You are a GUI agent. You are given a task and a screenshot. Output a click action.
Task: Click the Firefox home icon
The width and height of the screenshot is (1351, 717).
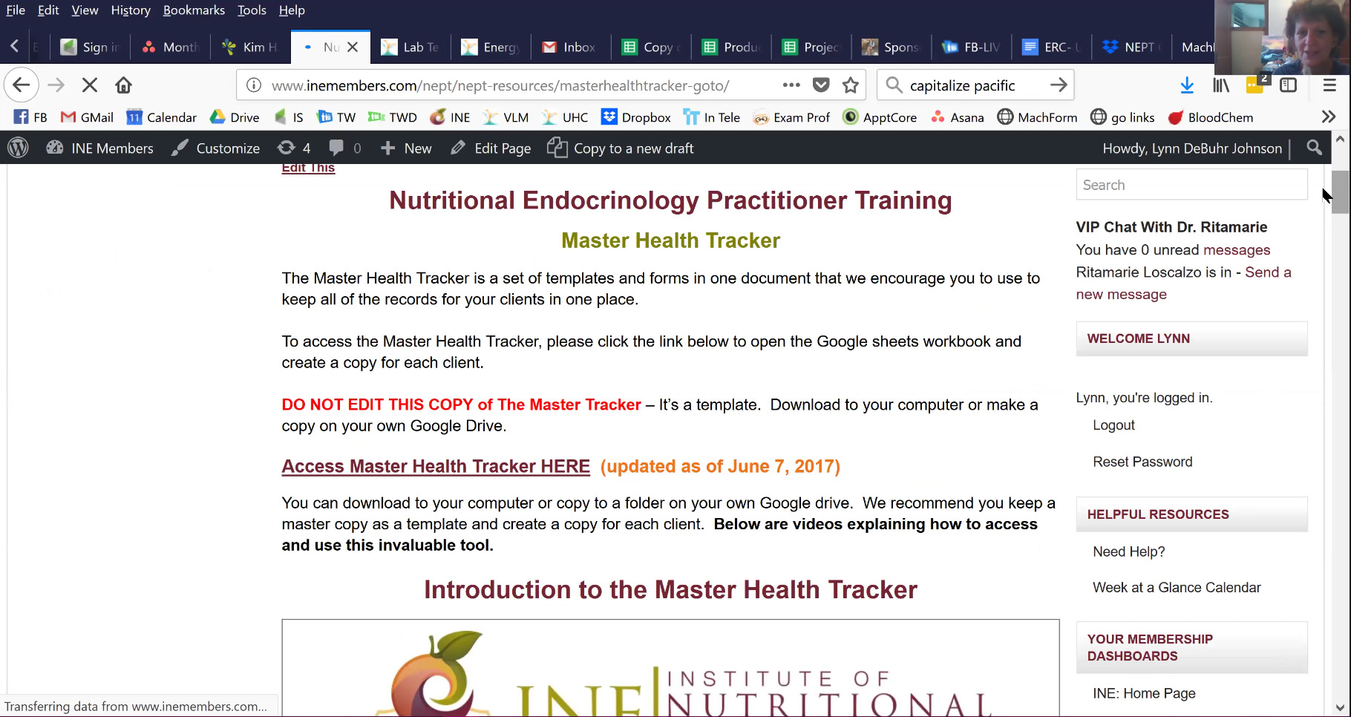[x=123, y=85]
